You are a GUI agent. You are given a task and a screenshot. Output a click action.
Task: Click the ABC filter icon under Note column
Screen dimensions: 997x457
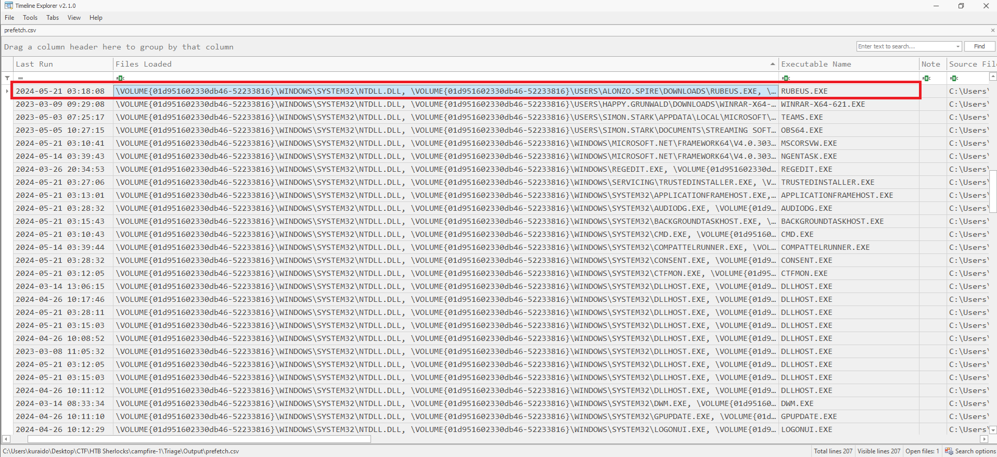926,78
